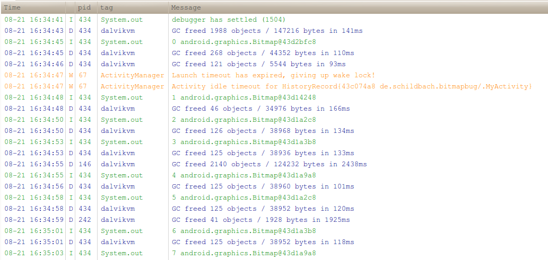The height and width of the screenshot is (260, 548).
Task: Select the 'GC freed 2140 objects' row from pid 146
Action: (274, 164)
